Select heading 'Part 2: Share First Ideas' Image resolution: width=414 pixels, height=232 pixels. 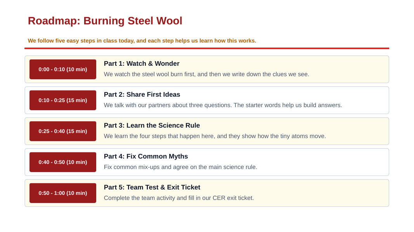(142, 94)
